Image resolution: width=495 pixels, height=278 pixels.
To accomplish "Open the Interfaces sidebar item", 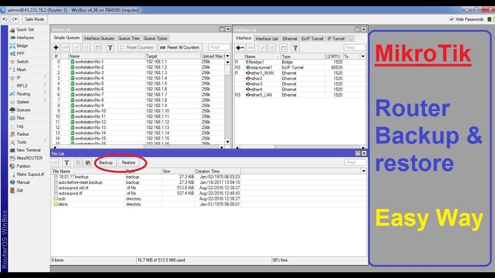I will tap(25, 37).
